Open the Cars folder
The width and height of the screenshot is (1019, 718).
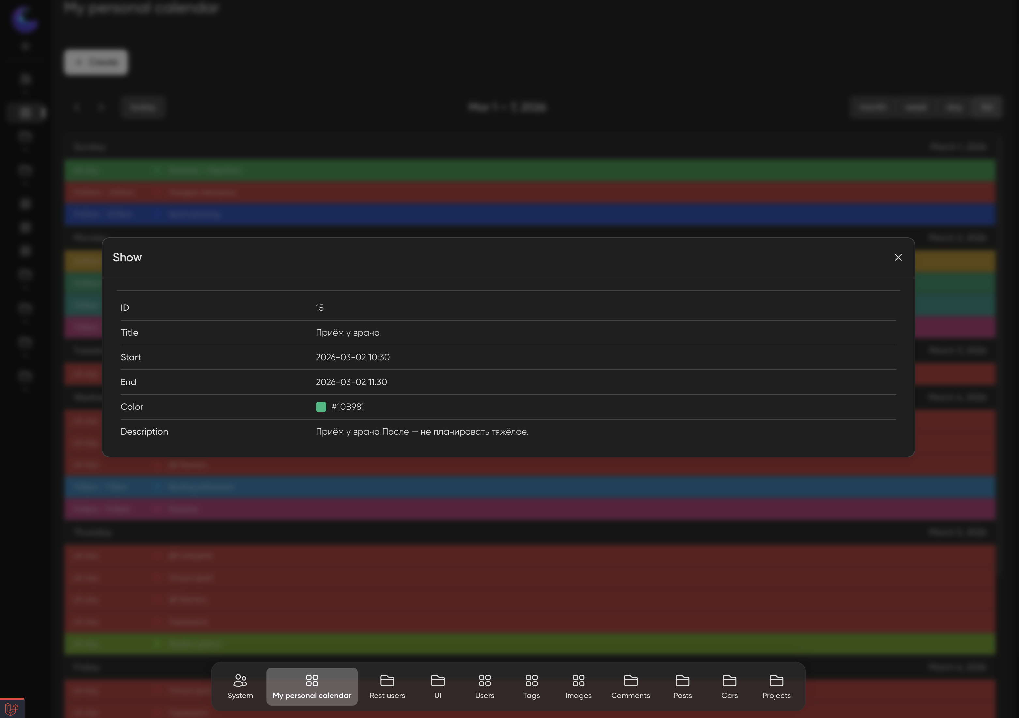729,686
